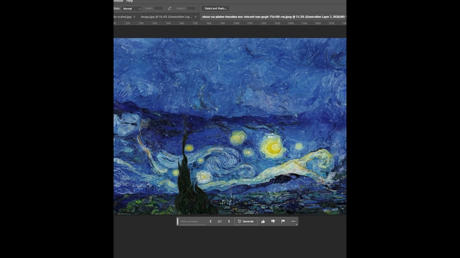Switch to the image.jpg document tab

(166, 17)
